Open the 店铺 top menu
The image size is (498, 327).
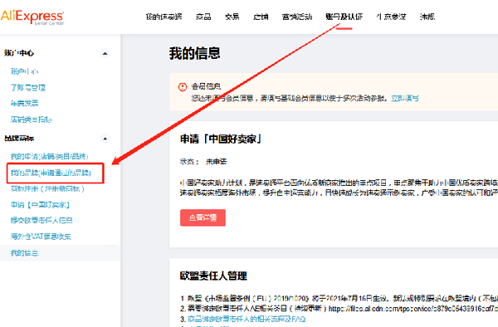(261, 17)
